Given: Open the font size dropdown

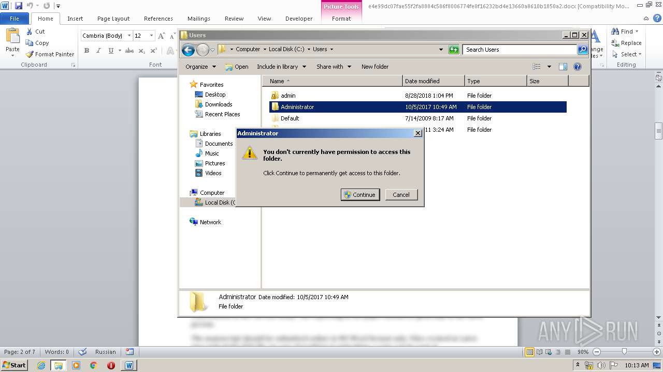Looking at the screenshot, I should tap(151, 36).
